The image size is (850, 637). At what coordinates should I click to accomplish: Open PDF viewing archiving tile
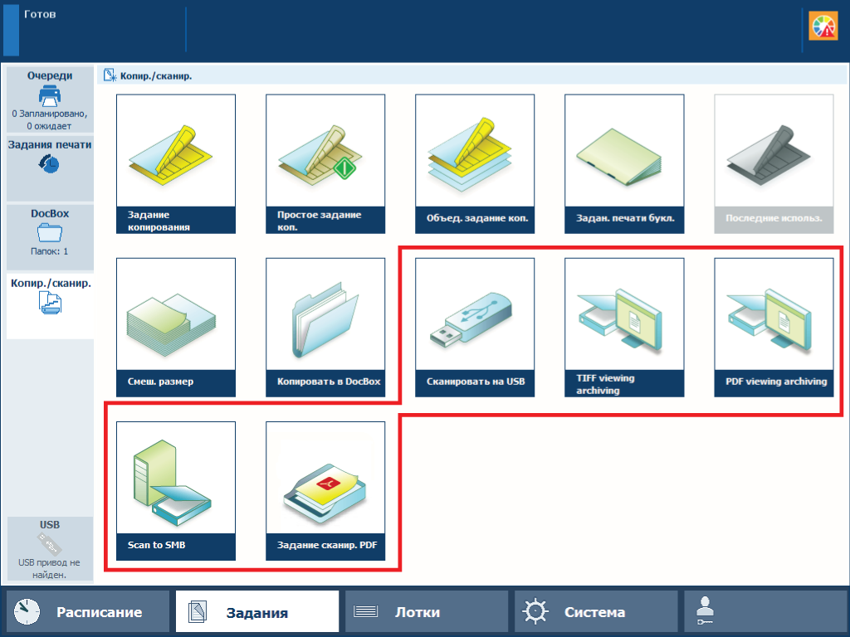pyautogui.click(x=774, y=327)
